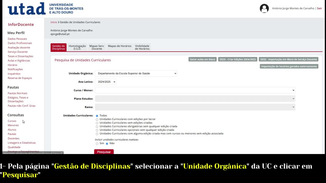Select Unidades Curriculares com edições por lacrar
The image size is (326, 183).
(x=97, y=119)
